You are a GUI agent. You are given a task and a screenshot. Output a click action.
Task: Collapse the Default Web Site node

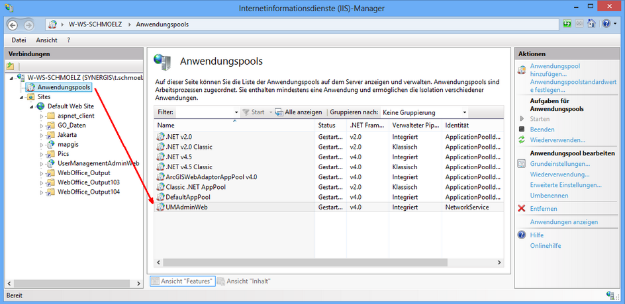tap(32, 106)
